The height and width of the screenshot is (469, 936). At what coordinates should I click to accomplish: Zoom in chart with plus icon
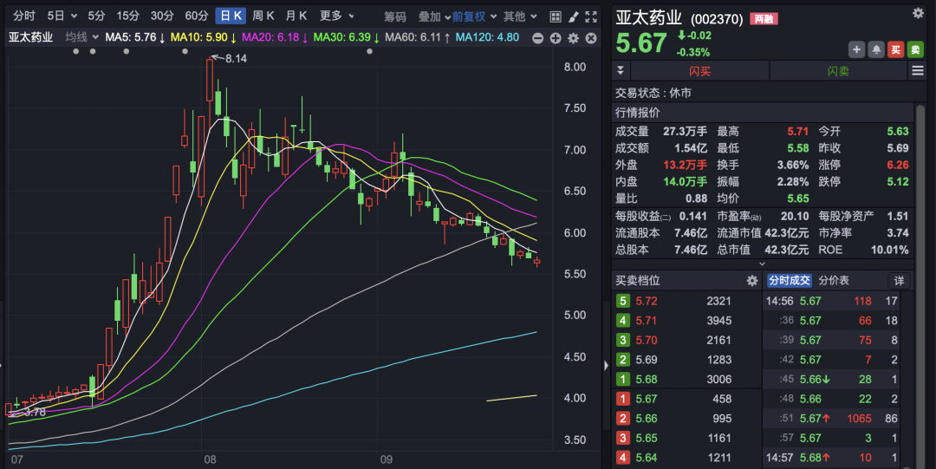click(556, 38)
